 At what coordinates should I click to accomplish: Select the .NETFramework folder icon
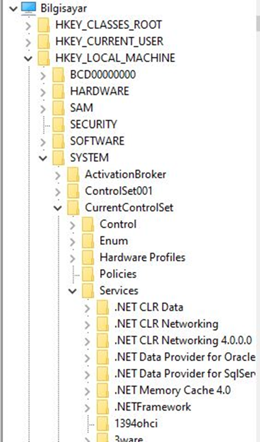coord(103,407)
